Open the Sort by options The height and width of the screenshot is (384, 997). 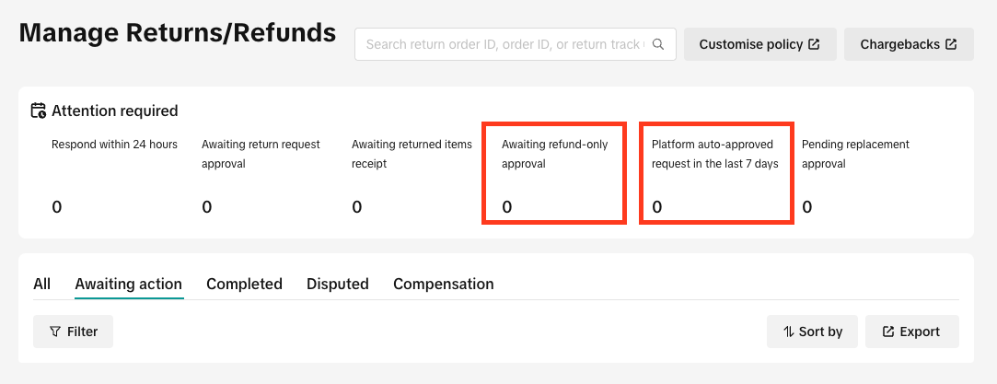[812, 332]
